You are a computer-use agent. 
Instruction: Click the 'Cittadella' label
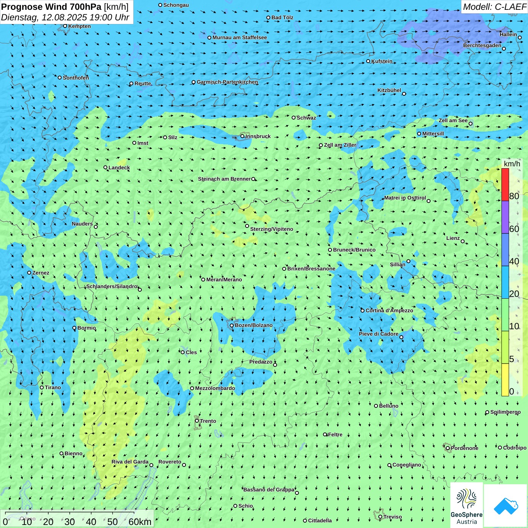click(320, 520)
